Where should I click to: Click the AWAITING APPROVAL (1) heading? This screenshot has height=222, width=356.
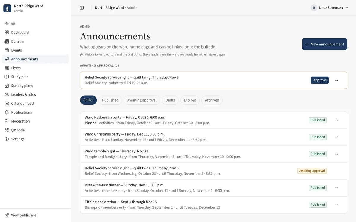[x=99, y=66]
